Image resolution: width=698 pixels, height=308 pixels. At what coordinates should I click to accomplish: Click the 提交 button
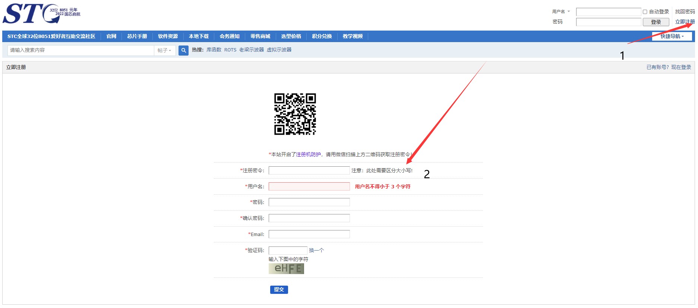(x=279, y=289)
